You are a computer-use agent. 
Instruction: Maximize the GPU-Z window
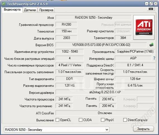pyautogui.click(x=151, y=4)
